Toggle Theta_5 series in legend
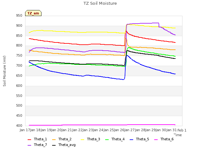The width and height of the screenshot is (201, 151). point(139,139)
